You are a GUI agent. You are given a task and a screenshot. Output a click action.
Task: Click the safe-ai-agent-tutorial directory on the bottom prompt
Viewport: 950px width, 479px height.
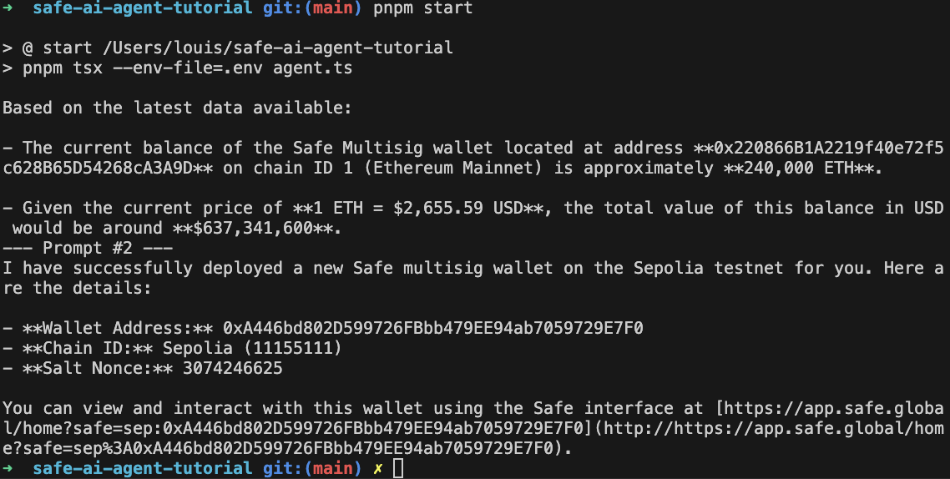(x=142, y=469)
